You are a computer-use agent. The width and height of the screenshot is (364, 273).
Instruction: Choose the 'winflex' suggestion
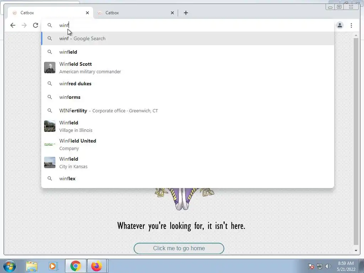click(188, 178)
